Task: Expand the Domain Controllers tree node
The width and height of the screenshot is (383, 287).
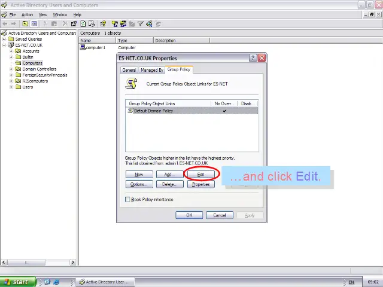Action: click(x=11, y=69)
